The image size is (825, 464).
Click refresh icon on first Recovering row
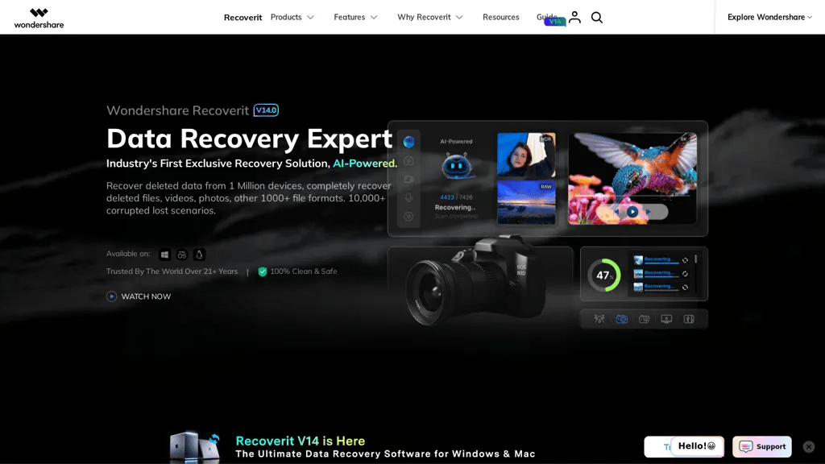(x=685, y=260)
